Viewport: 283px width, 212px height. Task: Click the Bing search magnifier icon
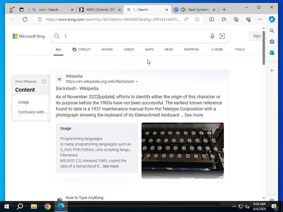coord(57,36)
